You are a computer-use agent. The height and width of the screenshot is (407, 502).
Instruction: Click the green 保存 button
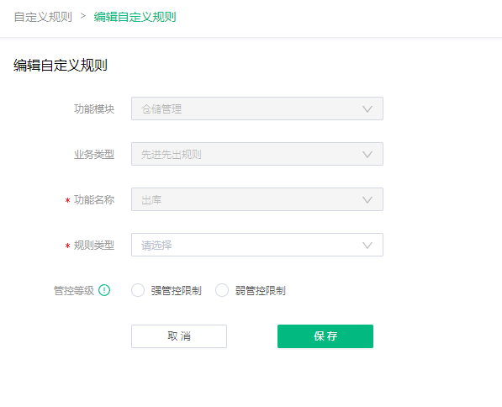325,336
